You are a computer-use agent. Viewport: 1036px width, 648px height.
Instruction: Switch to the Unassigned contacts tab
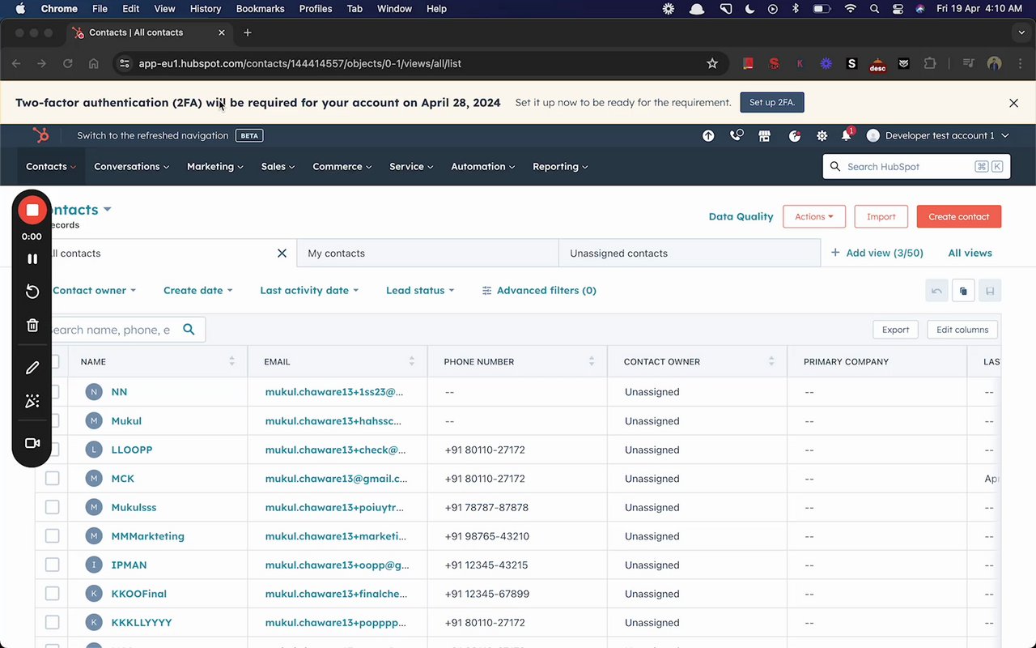pos(690,254)
